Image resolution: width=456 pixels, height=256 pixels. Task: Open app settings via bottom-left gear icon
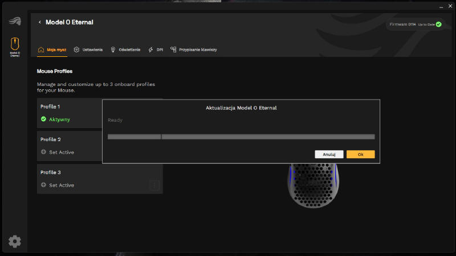pos(15,241)
